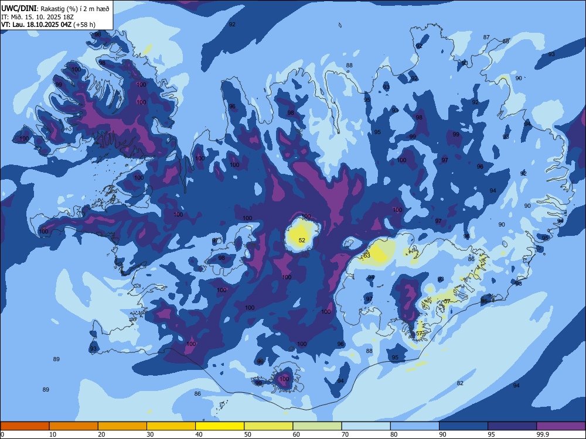The width and height of the screenshot is (586, 439).
Task: Click the legend tick label "80"
Action: pyautogui.click(x=394, y=434)
